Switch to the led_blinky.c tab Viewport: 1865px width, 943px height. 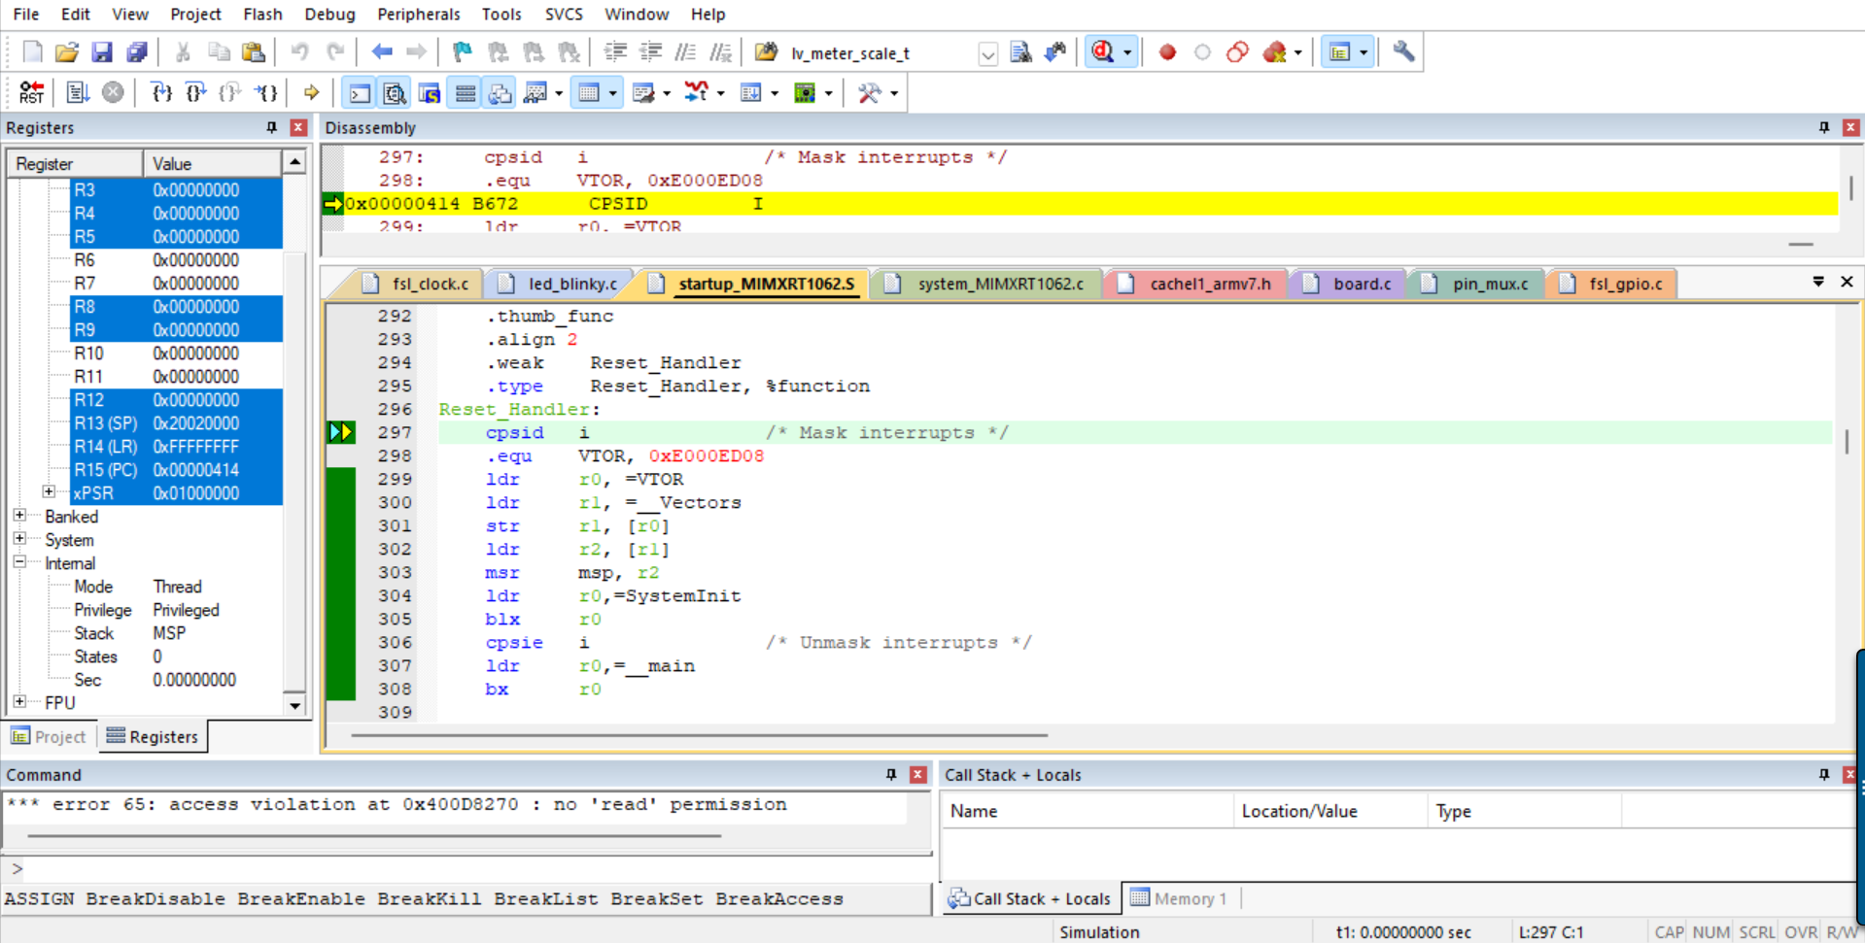(x=571, y=284)
